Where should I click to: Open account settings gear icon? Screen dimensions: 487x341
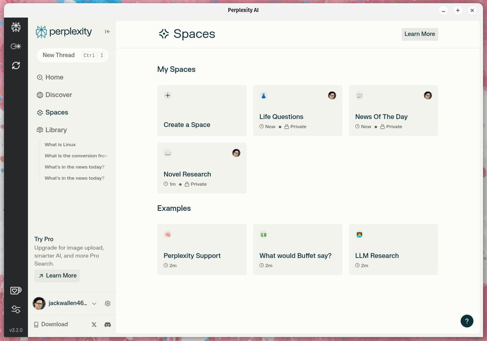coord(108,303)
